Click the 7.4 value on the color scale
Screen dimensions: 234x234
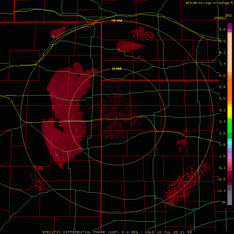pos(222,64)
